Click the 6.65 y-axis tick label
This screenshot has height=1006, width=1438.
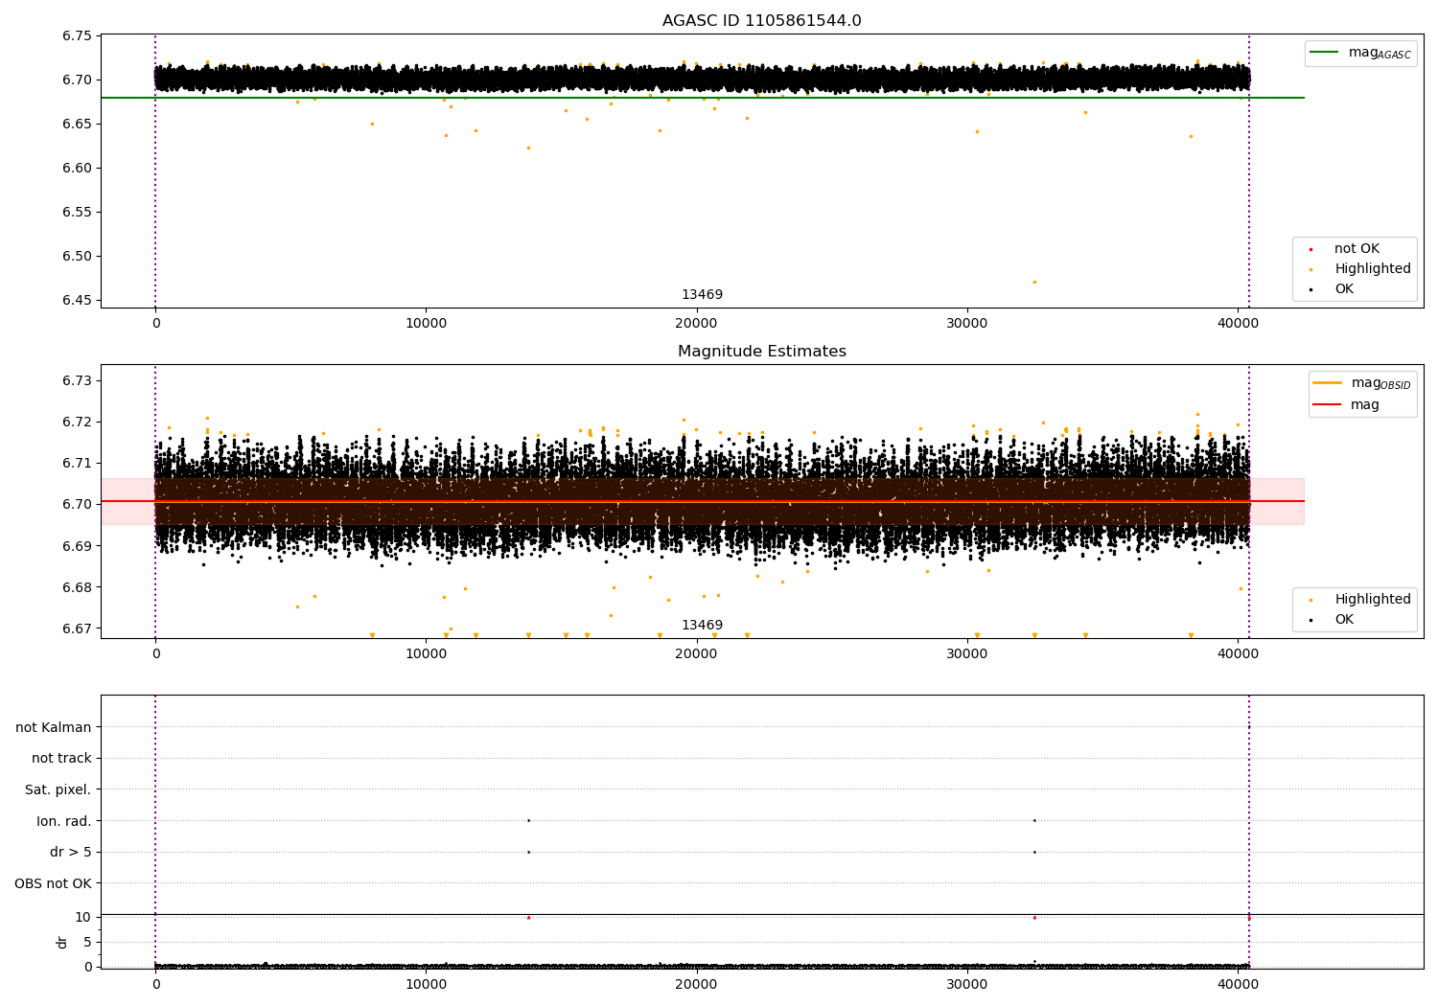tap(76, 124)
